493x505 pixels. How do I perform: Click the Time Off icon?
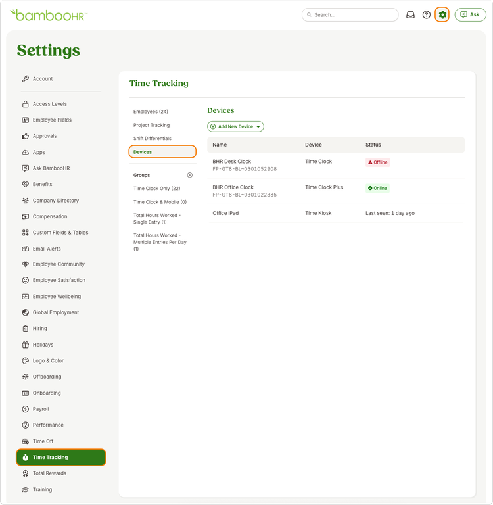26,441
